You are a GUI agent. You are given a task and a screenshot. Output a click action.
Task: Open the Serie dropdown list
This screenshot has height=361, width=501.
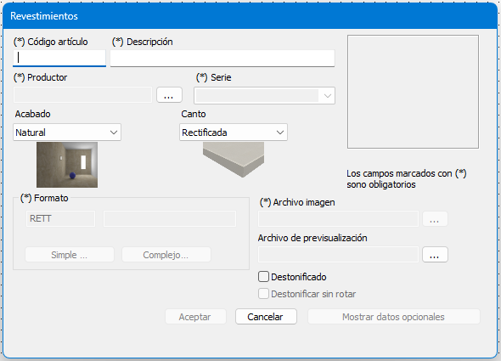tap(264, 96)
